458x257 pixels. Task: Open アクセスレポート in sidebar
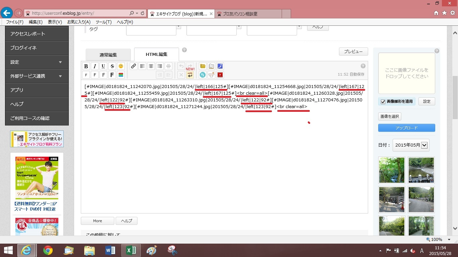click(37, 34)
